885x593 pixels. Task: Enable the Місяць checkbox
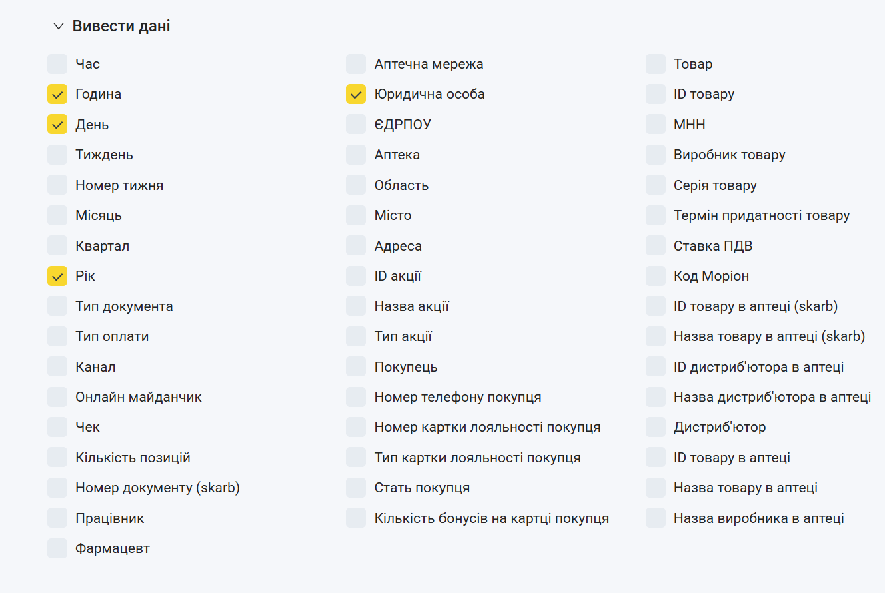pos(57,215)
